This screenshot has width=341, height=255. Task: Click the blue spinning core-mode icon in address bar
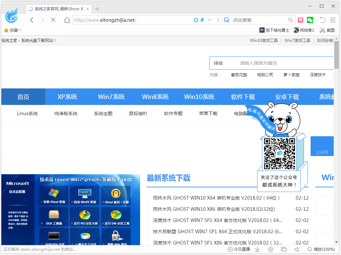pos(196,20)
